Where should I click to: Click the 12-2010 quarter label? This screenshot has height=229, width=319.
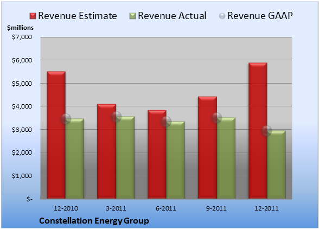tap(66, 208)
